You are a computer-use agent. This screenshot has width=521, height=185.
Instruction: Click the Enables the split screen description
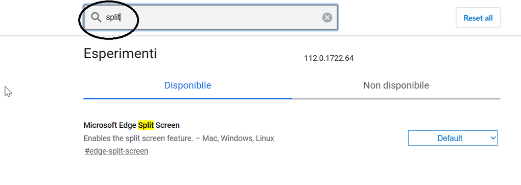[138, 138]
